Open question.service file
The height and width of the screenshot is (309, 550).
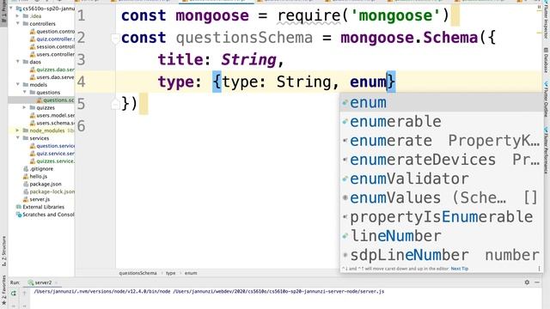coord(52,146)
